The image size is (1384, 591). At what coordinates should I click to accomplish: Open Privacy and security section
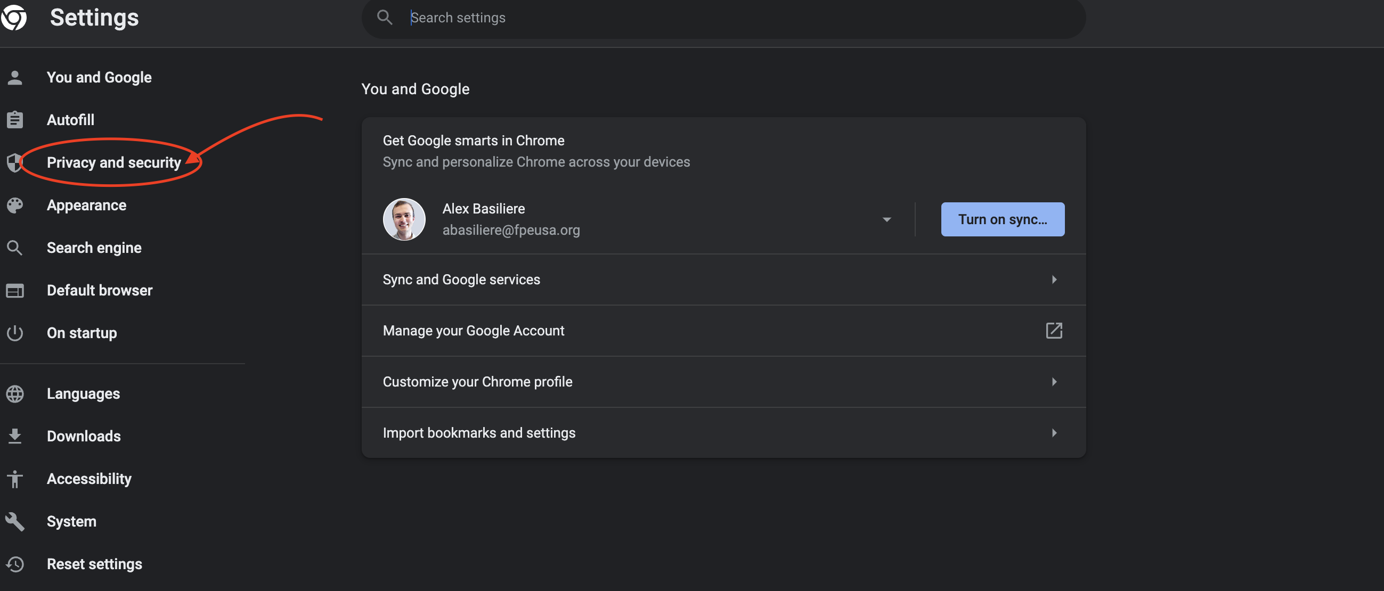[x=113, y=162]
